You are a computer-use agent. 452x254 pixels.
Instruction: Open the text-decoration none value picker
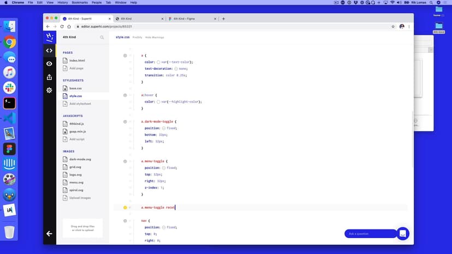tap(176, 69)
